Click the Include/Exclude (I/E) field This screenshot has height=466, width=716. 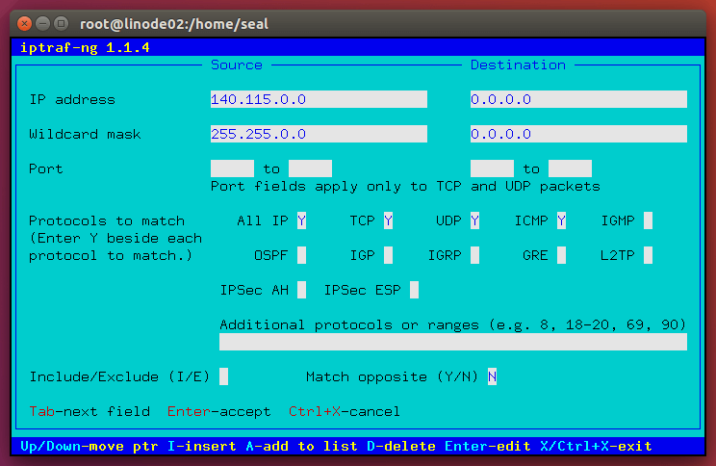223,376
